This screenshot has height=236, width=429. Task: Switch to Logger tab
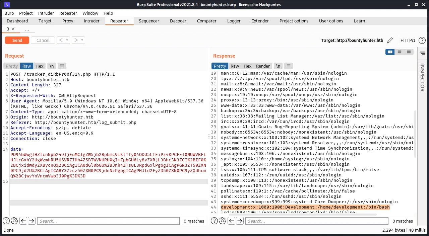(x=234, y=21)
